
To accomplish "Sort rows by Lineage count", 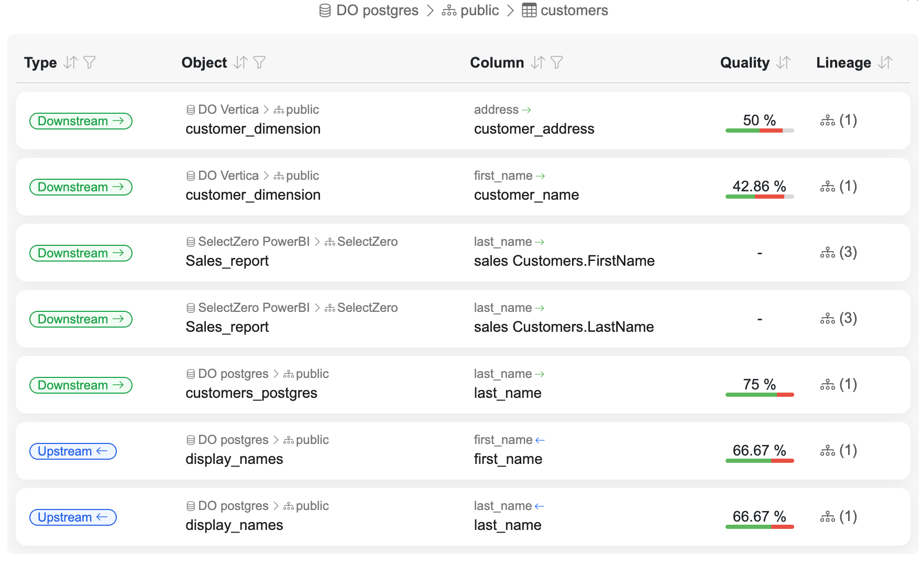I will [x=885, y=63].
